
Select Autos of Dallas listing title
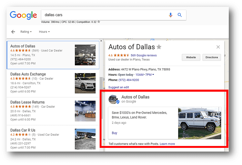[23, 46]
